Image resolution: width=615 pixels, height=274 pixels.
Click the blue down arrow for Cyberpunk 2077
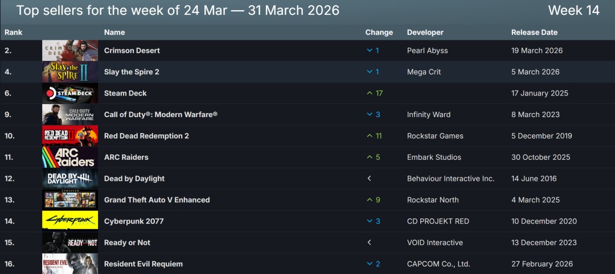370,221
